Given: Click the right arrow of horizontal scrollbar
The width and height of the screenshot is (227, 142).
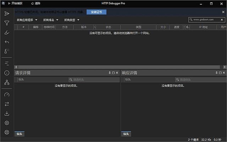Looking at the screenshot, I should click(225, 67).
